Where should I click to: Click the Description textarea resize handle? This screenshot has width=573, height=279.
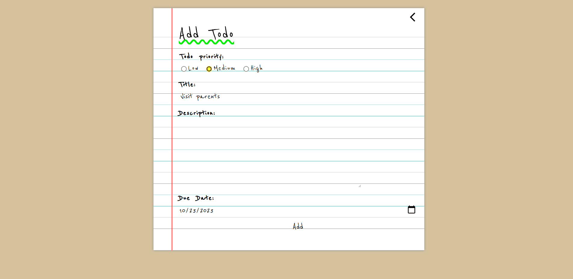point(360,186)
